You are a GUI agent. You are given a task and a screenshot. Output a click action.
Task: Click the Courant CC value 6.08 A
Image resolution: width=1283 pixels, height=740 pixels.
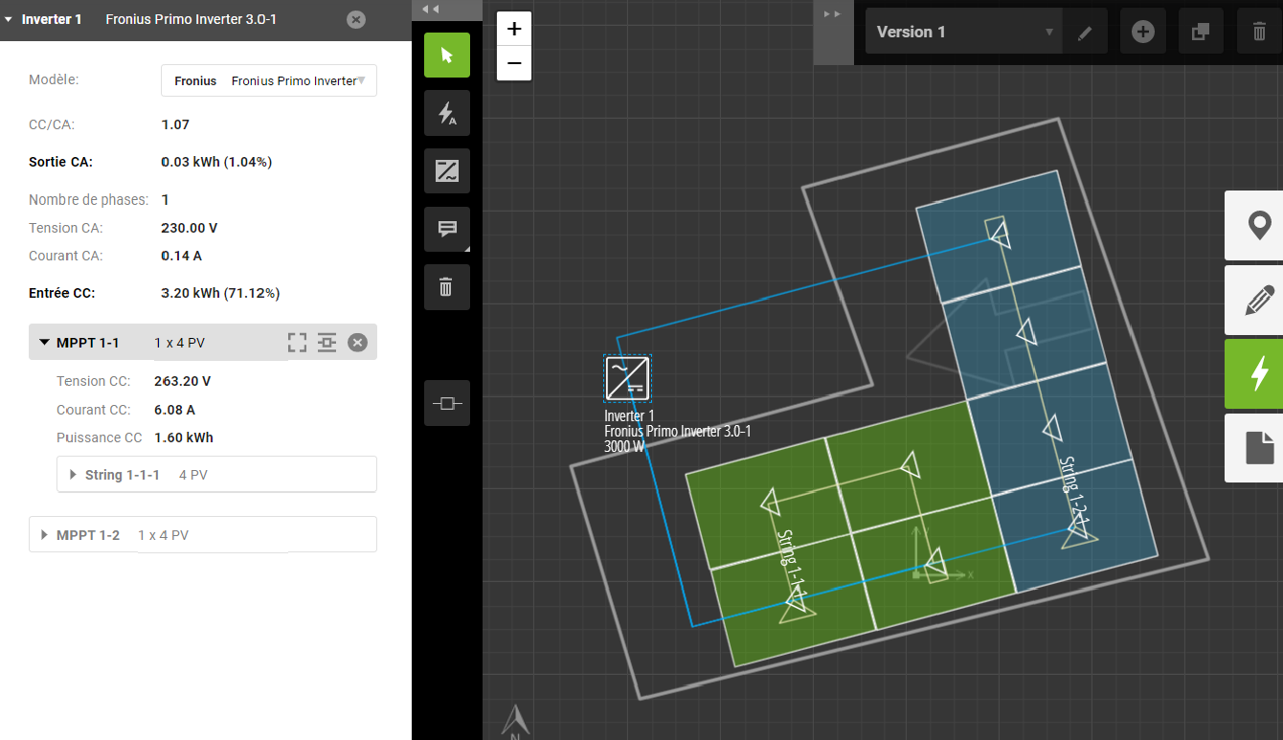pos(174,410)
